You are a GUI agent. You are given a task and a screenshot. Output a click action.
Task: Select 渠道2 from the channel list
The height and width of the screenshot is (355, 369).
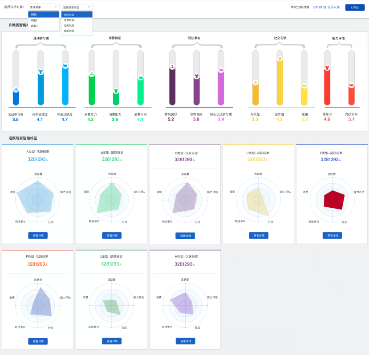pyautogui.click(x=34, y=20)
